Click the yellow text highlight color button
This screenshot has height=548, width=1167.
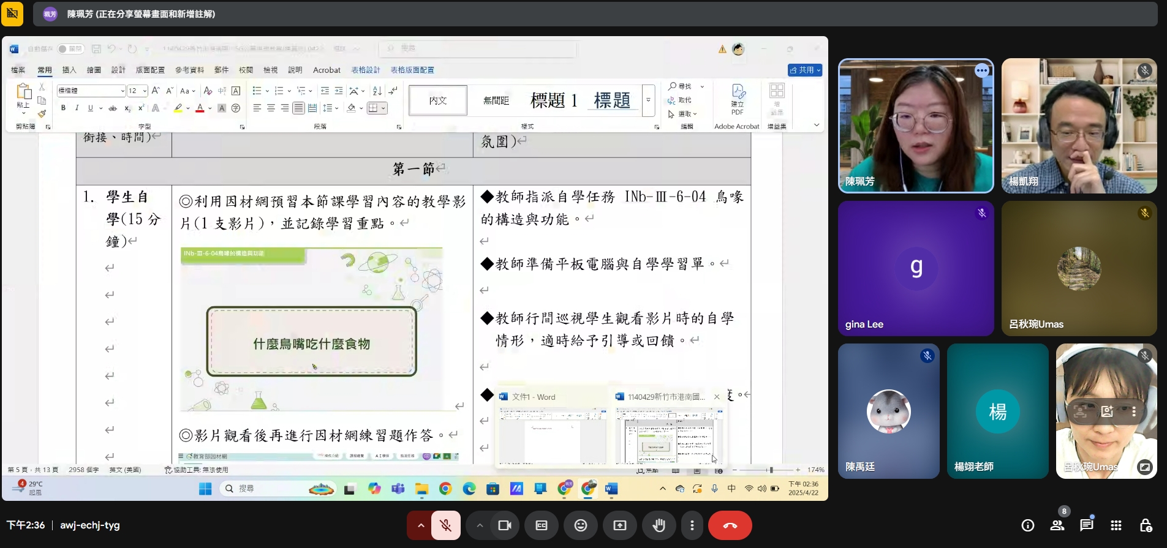tap(178, 108)
